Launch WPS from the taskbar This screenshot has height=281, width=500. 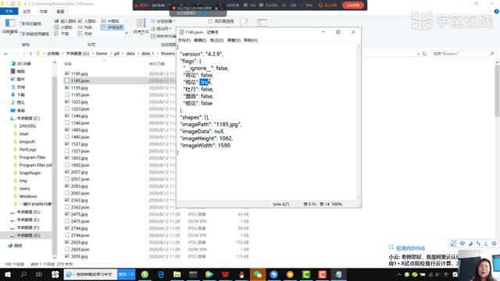(x=226, y=274)
